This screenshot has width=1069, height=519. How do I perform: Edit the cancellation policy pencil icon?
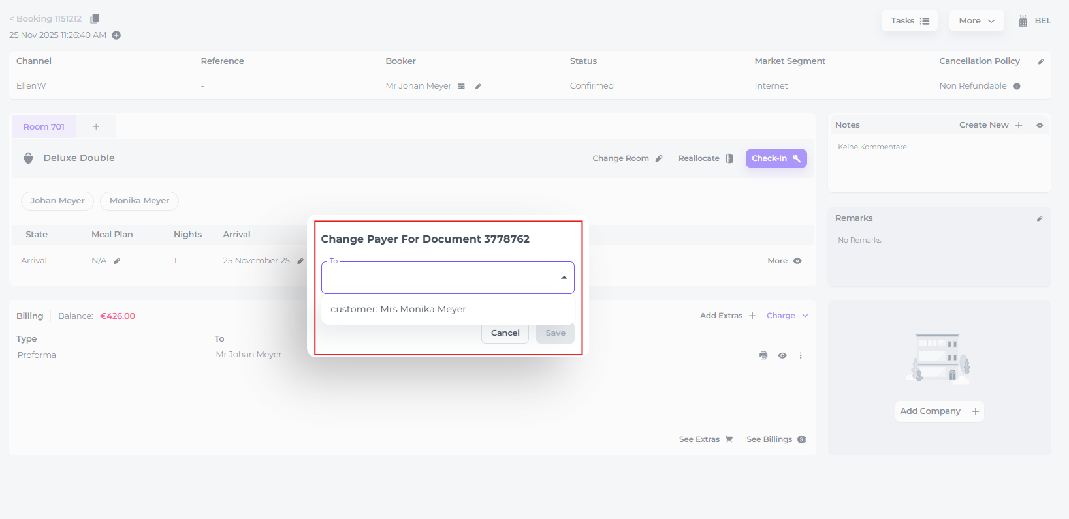pyautogui.click(x=1040, y=61)
